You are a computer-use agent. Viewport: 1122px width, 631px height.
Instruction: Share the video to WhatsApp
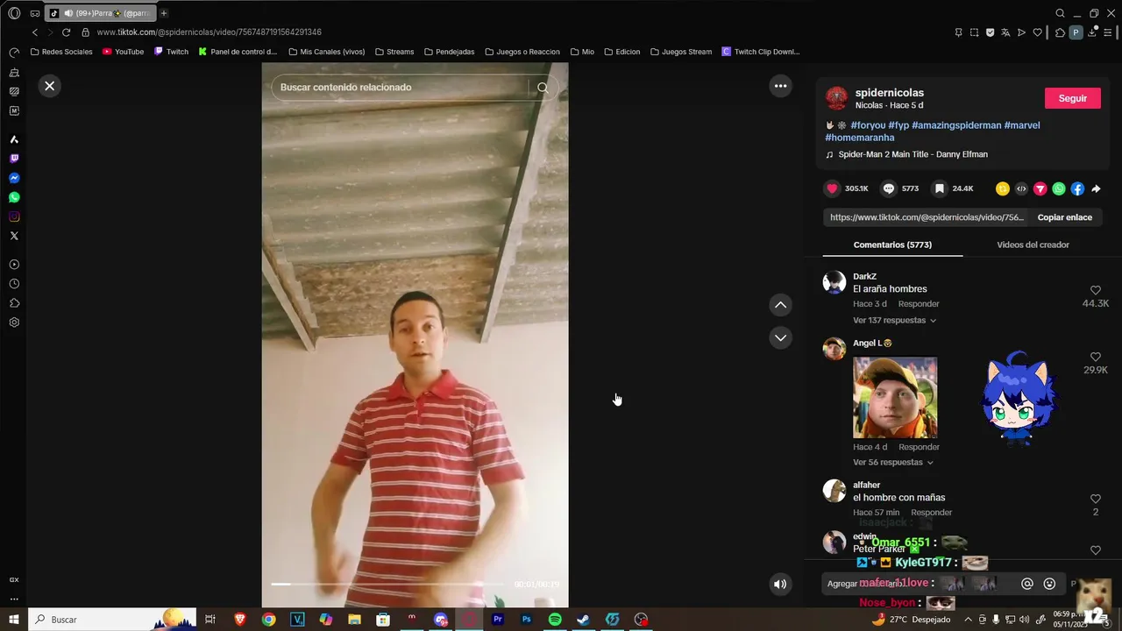(x=1059, y=188)
